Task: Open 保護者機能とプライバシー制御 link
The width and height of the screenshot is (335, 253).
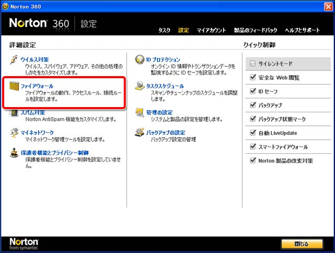Action: coord(54,153)
